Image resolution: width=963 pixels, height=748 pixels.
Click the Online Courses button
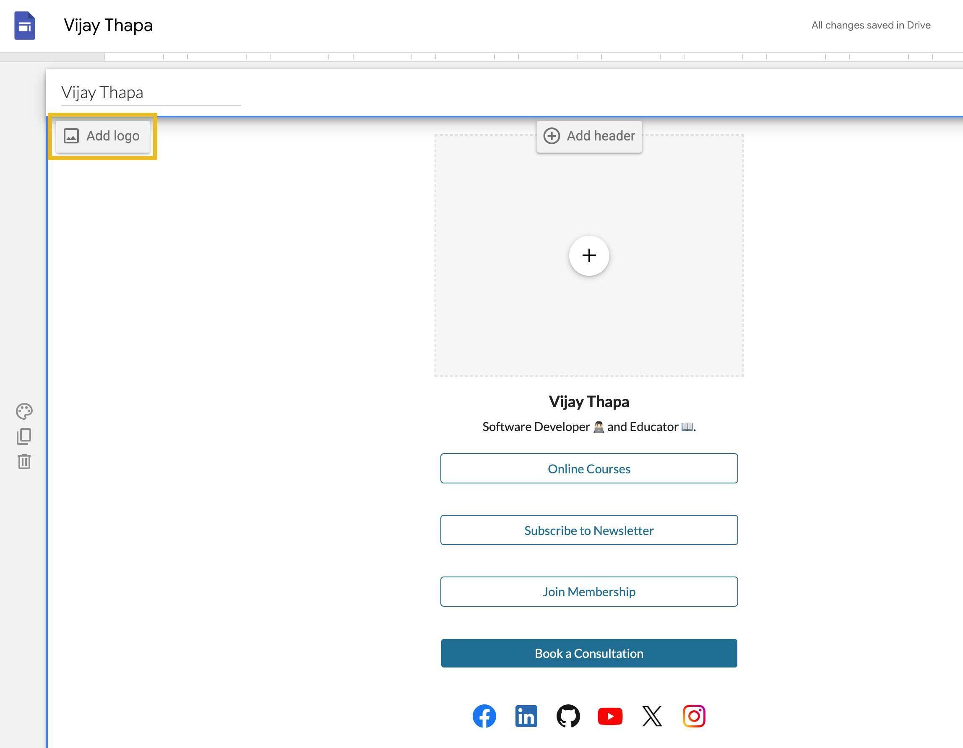pos(589,468)
